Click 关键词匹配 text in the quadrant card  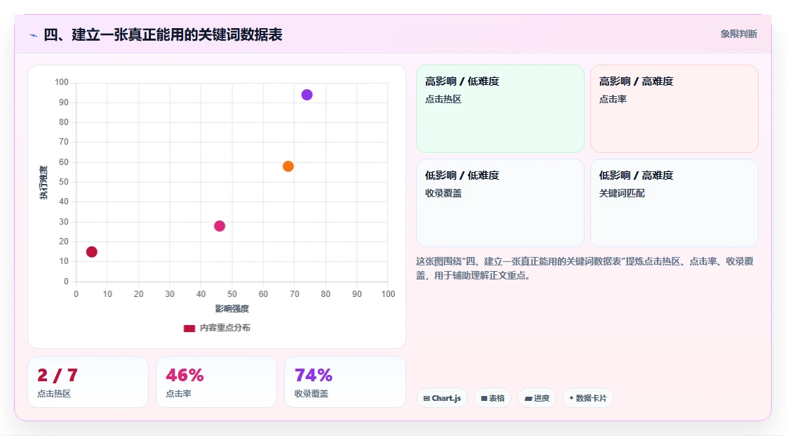tap(622, 193)
